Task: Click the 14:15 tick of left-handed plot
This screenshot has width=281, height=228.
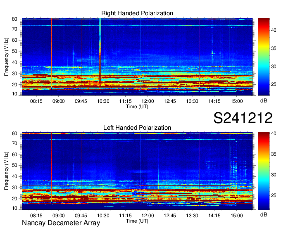Action: pyautogui.click(x=214, y=216)
